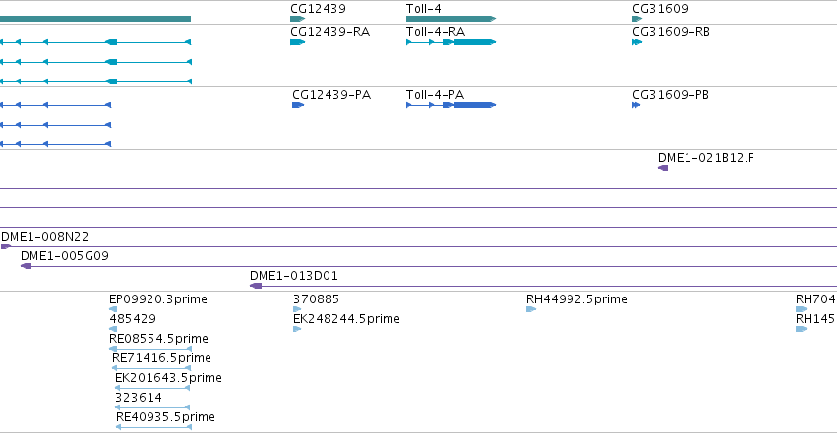Click the RE40935.5prime EST feature line
837x433 pixels.
[153, 427]
